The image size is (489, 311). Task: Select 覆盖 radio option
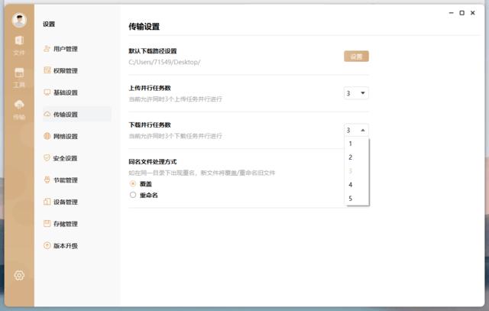coord(133,183)
